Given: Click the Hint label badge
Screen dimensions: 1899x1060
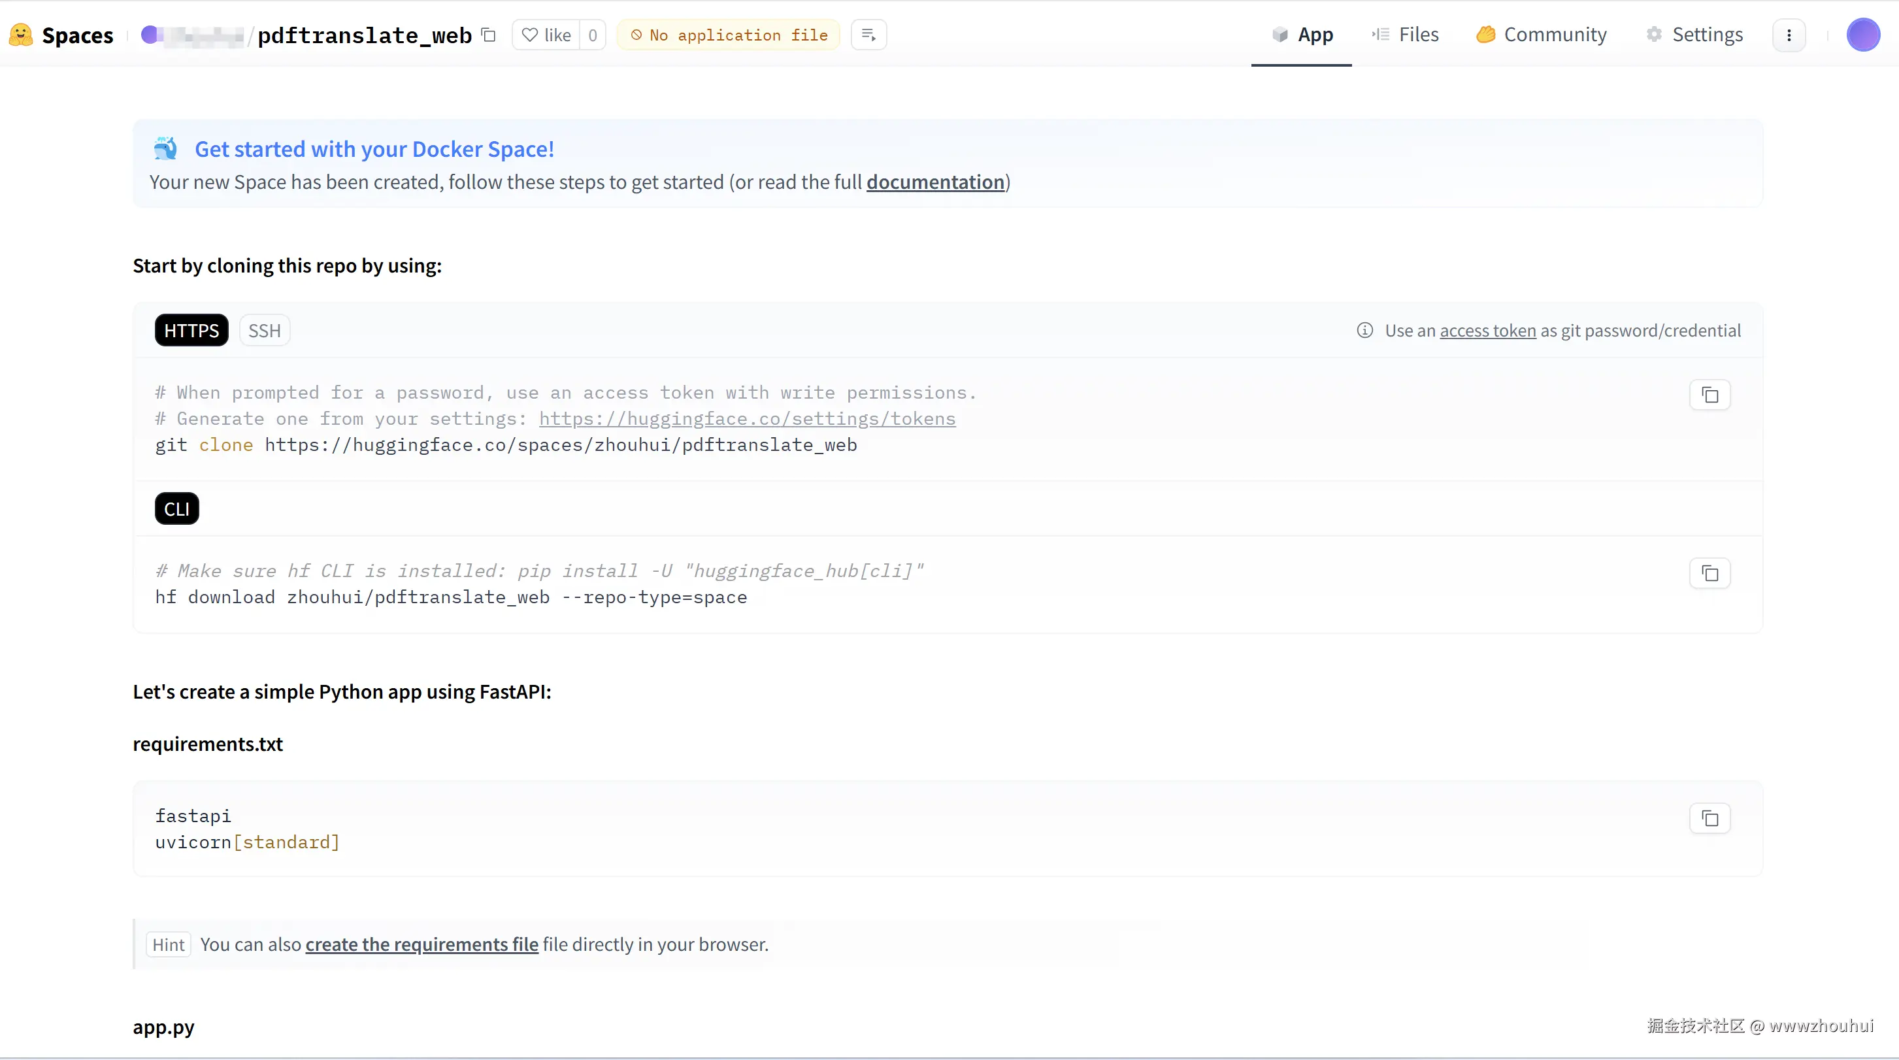Looking at the screenshot, I should point(168,944).
